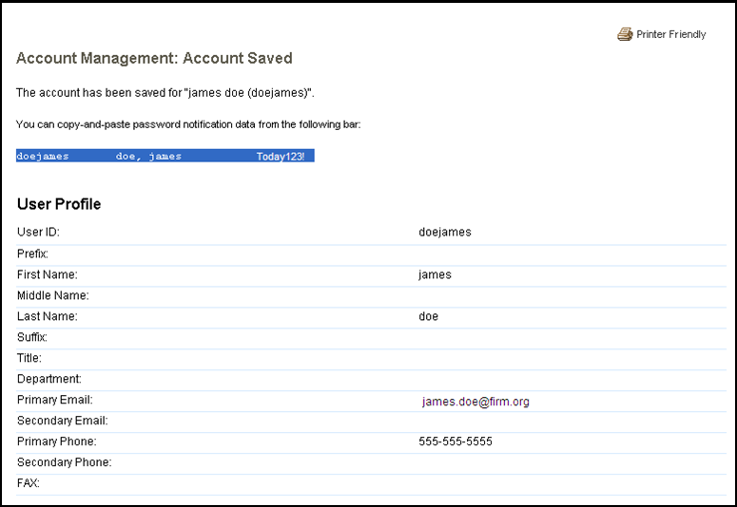Image resolution: width=737 pixels, height=507 pixels.
Task: Click the Prefix row label
Action: pyautogui.click(x=32, y=253)
